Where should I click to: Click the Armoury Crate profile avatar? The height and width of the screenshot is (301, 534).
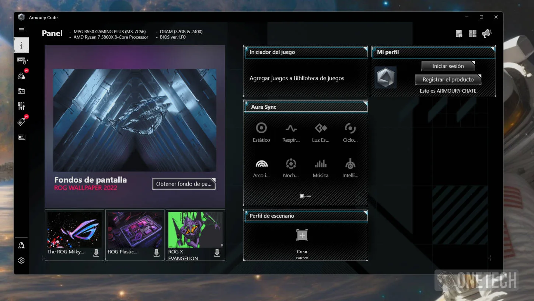[x=385, y=77]
